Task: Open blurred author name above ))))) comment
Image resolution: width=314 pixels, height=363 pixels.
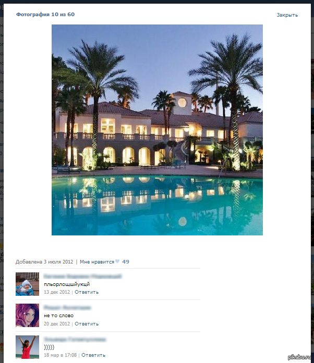Action: [75, 340]
